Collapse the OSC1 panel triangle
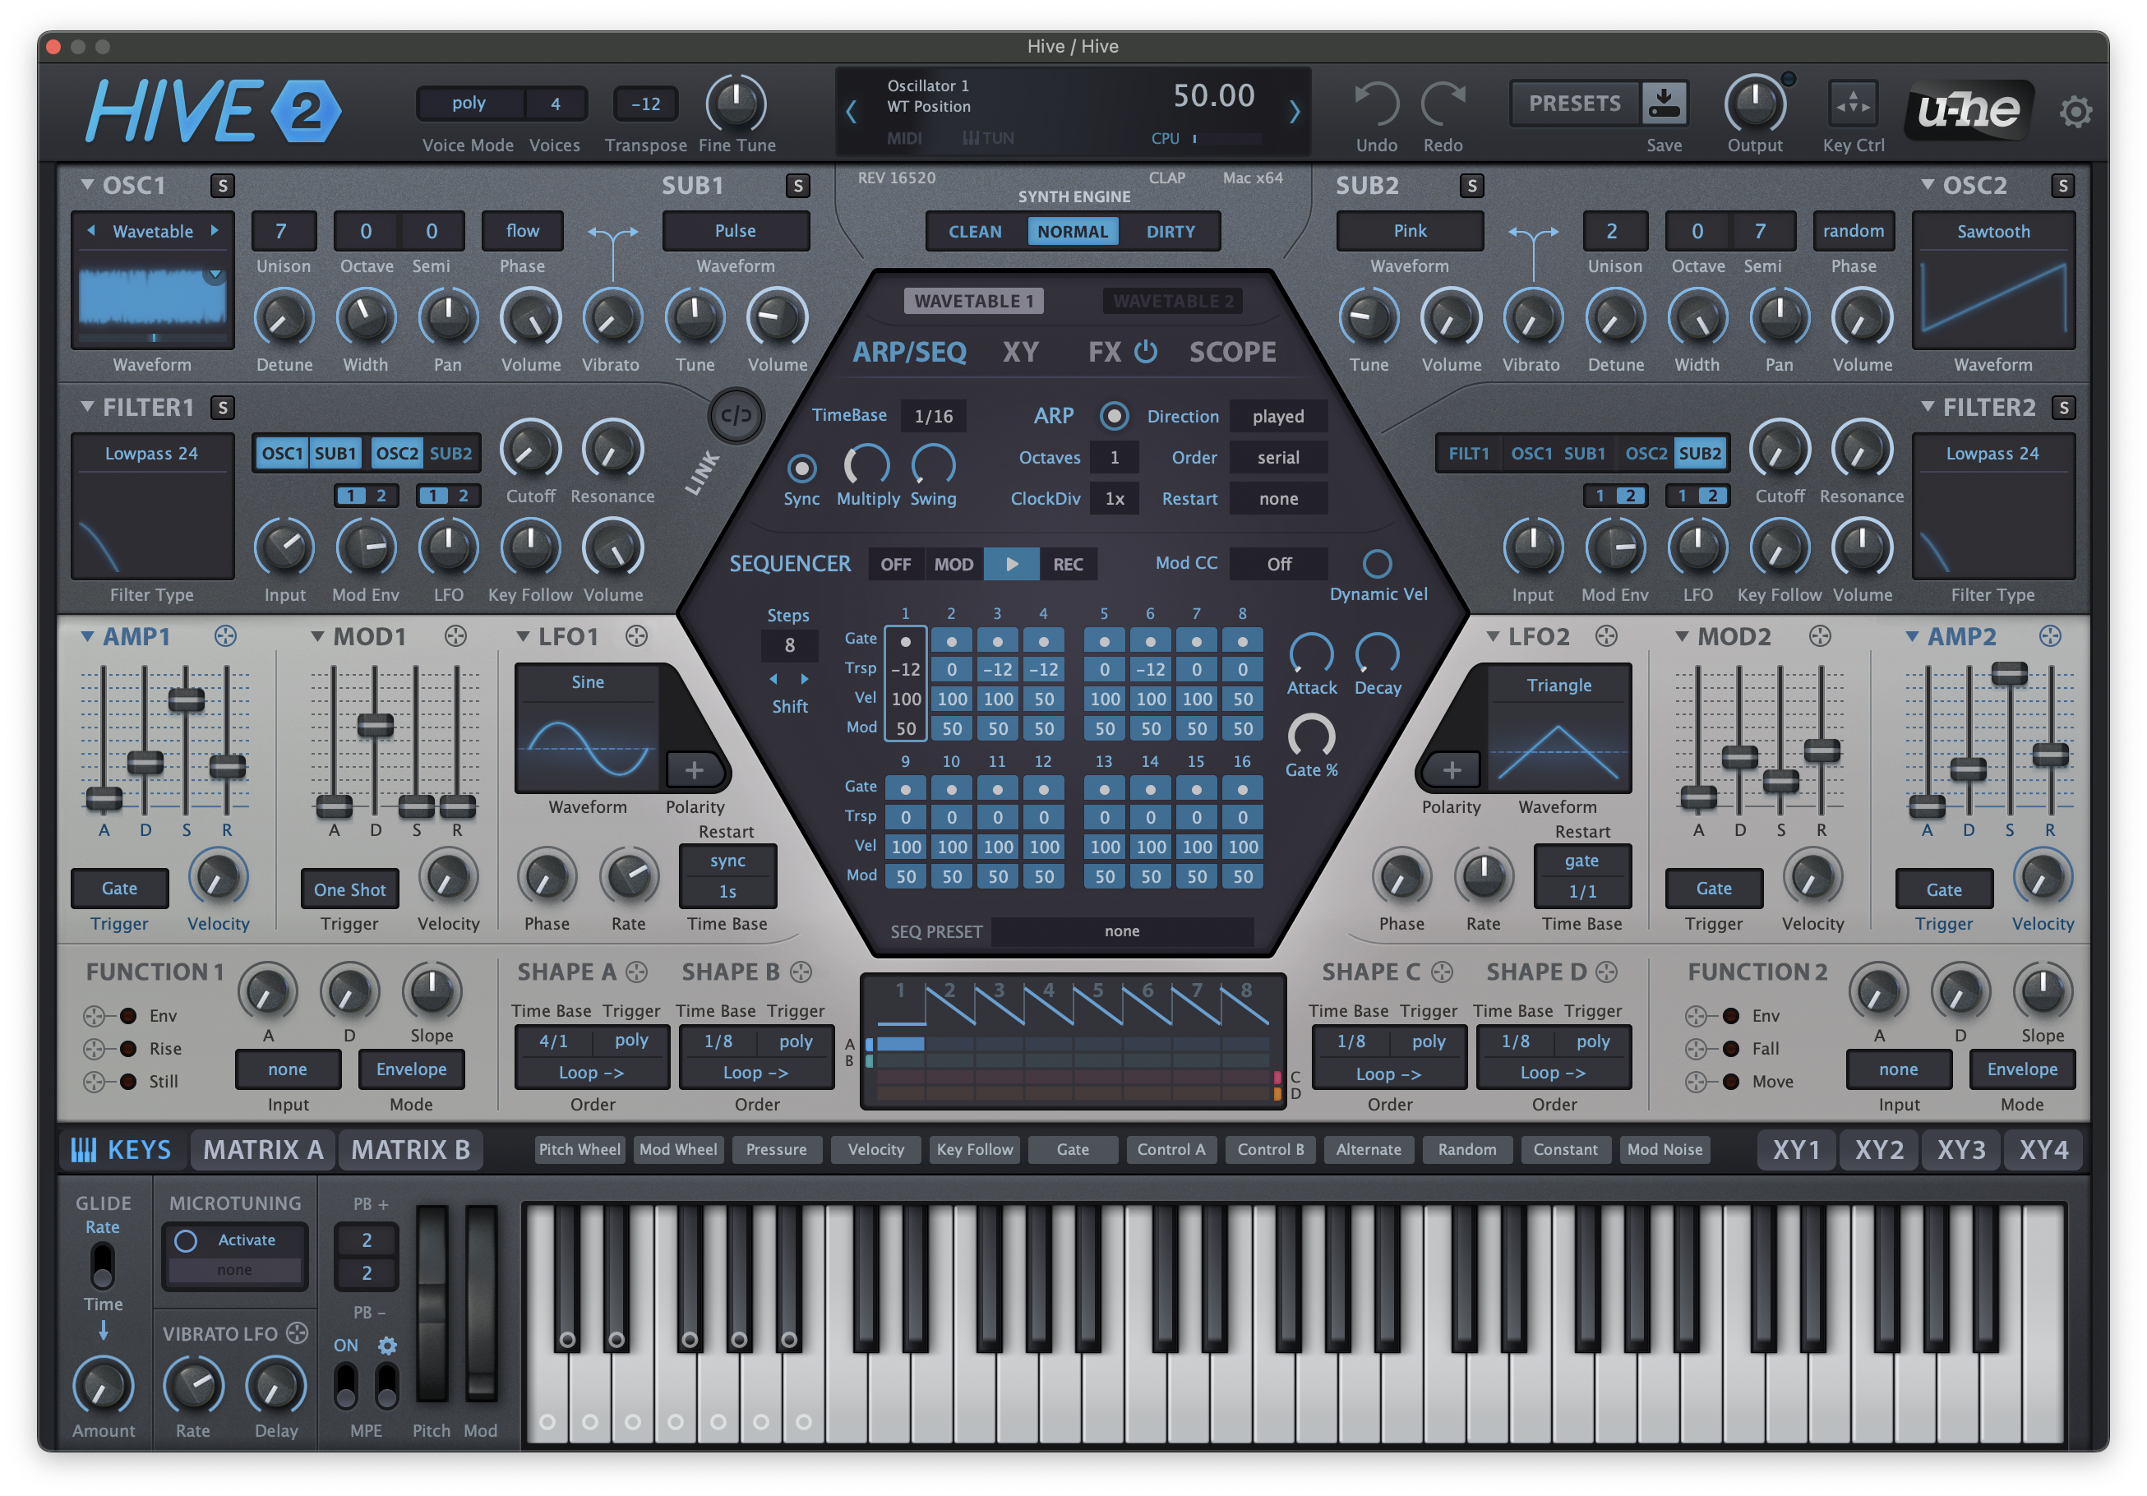Image resolution: width=2147 pixels, height=1496 pixels. tap(87, 185)
